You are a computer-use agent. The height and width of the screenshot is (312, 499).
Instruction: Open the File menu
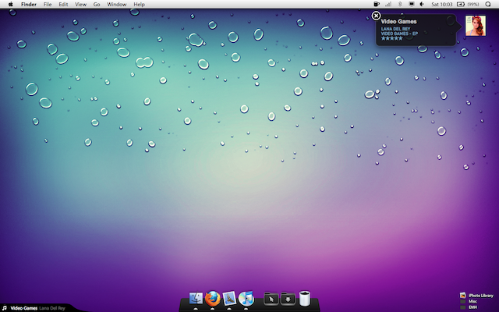point(48,4)
